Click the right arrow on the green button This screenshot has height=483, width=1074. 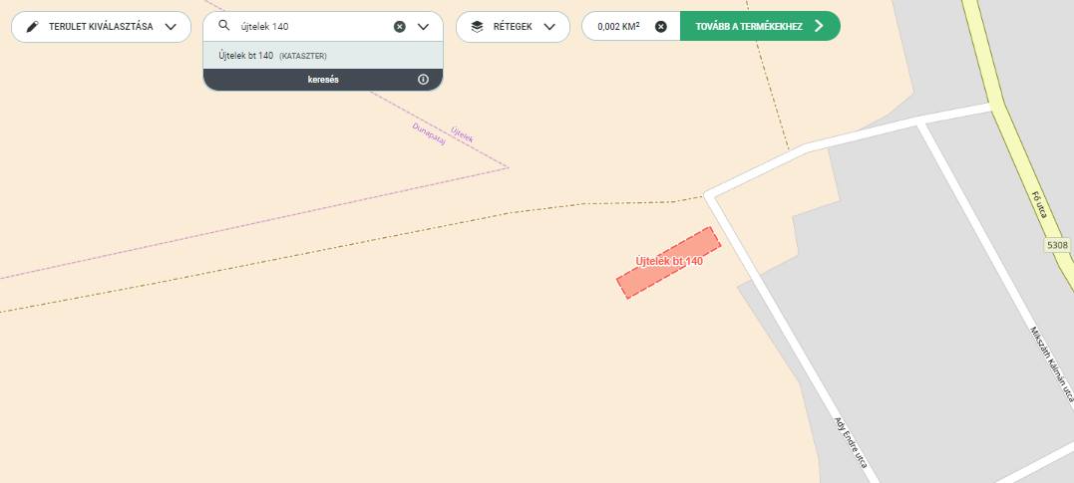point(819,27)
